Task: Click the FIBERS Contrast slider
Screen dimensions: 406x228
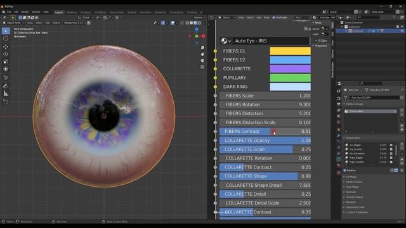Action: point(265,131)
